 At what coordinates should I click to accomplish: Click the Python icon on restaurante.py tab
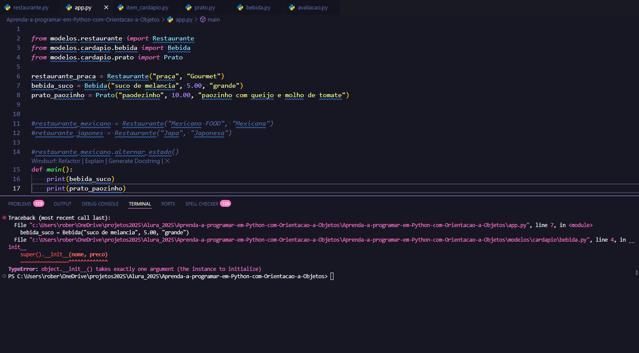[x=7, y=7]
